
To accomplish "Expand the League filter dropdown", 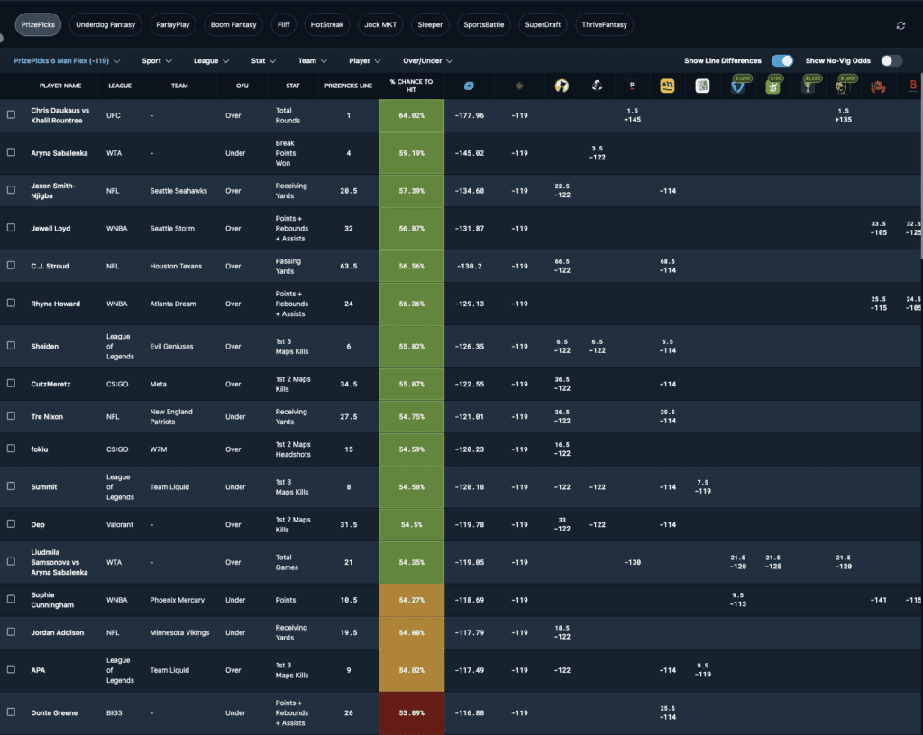I will point(211,60).
